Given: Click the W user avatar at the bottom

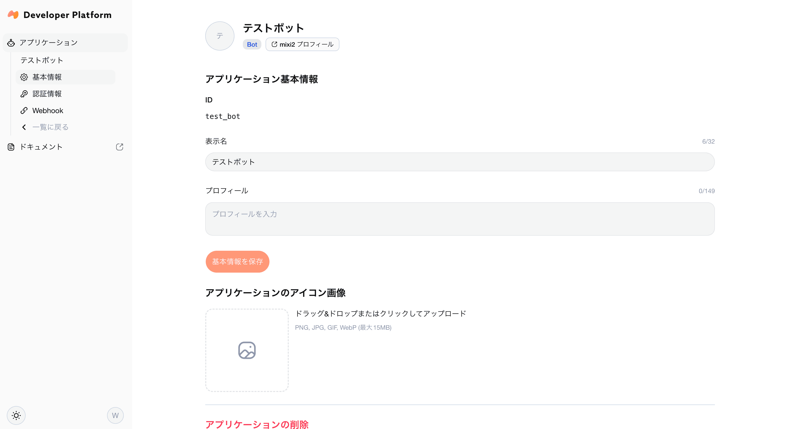Looking at the screenshot, I should (115, 415).
